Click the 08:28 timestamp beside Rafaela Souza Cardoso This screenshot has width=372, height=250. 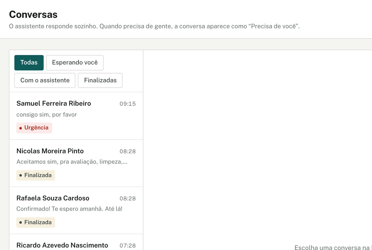[128, 198]
